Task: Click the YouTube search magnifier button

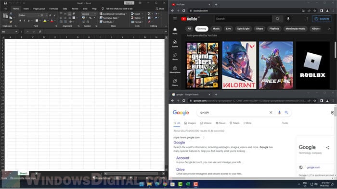Action: (x=277, y=19)
